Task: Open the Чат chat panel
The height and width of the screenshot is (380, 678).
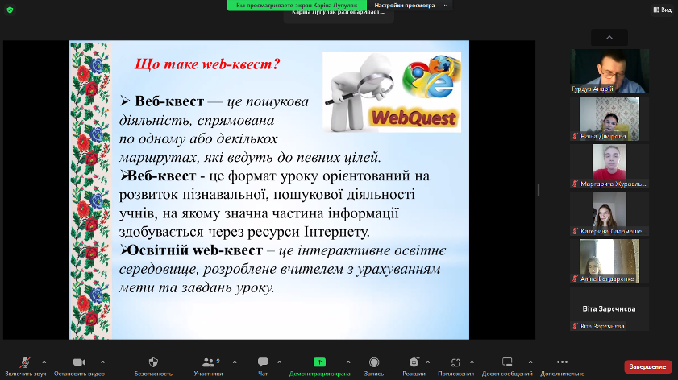Action: (263, 363)
